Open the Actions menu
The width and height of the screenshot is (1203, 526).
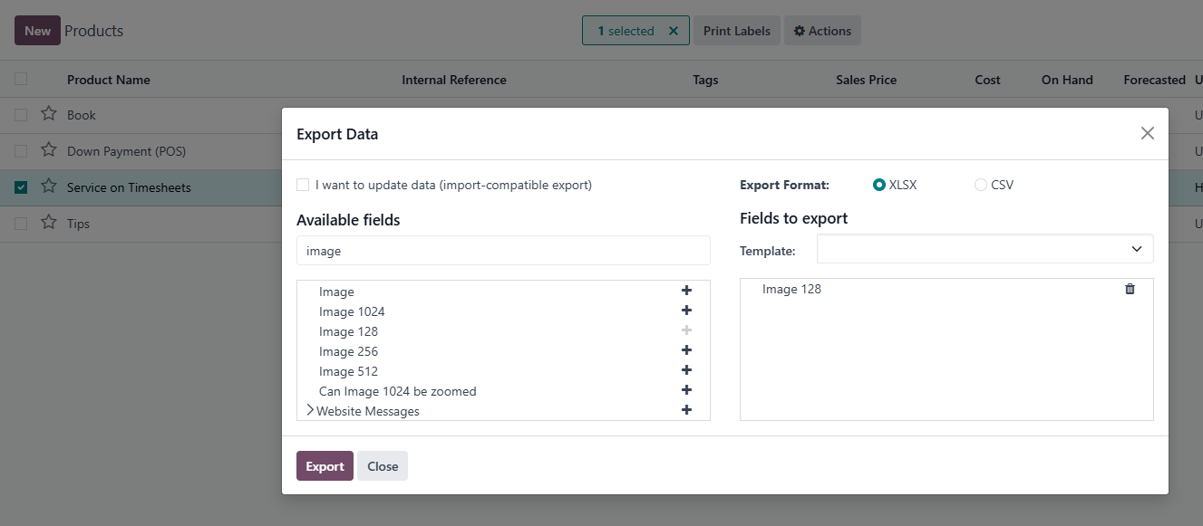point(822,31)
